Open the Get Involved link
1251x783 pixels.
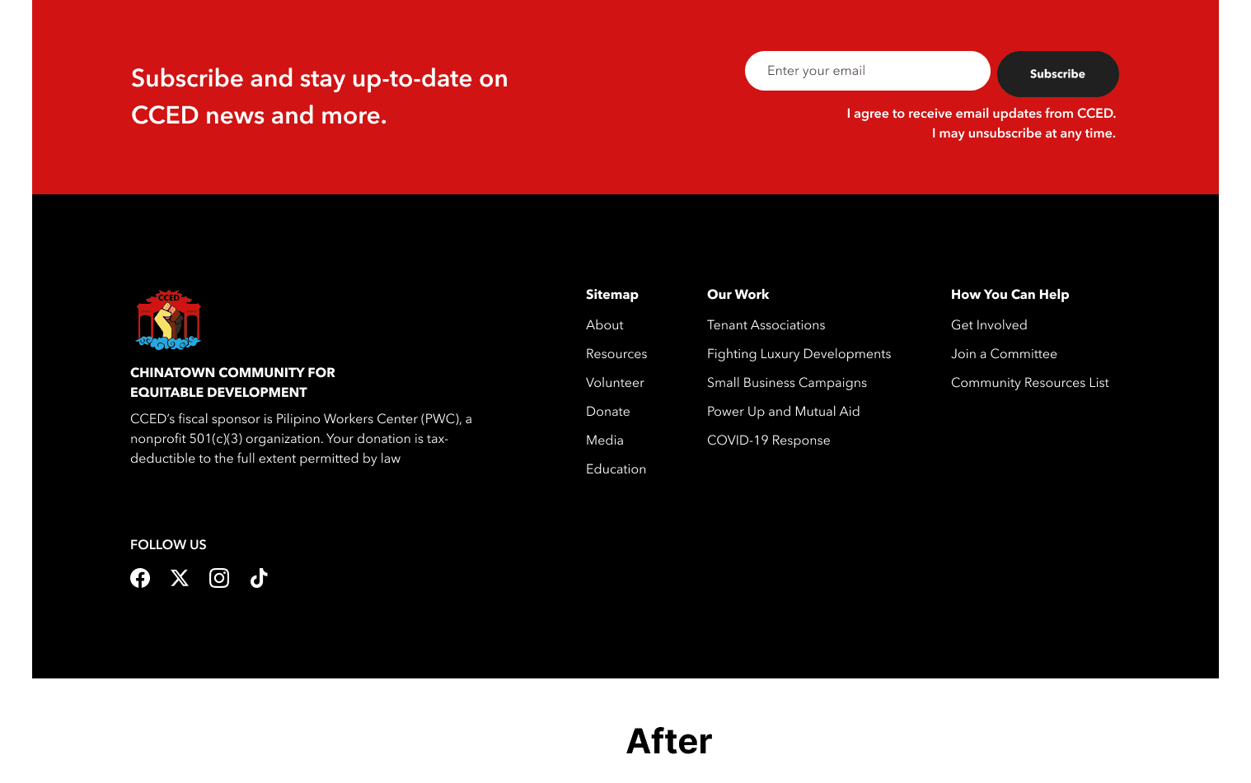pyautogui.click(x=989, y=325)
